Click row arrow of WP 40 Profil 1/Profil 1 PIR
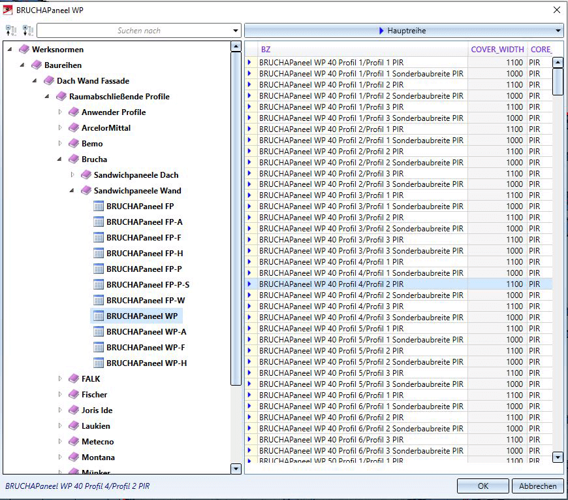Screen dimensions: 568x500 click(x=249, y=62)
